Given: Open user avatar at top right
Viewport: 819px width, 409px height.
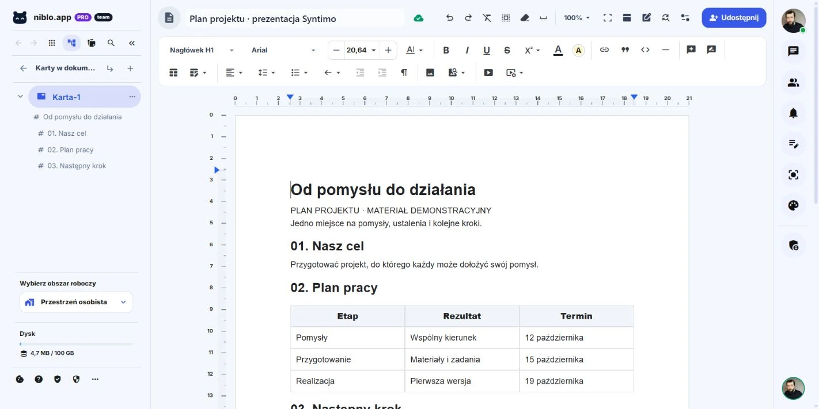Looking at the screenshot, I should (x=793, y=21).
